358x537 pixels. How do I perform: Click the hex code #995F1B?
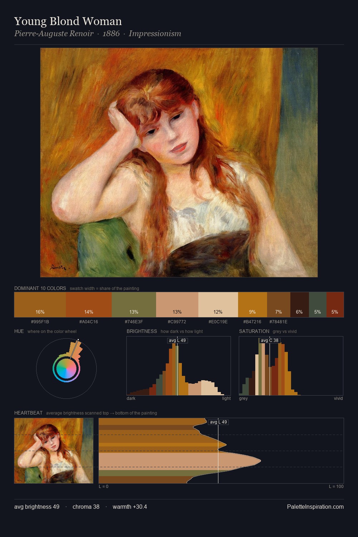[x=40, y=322]
